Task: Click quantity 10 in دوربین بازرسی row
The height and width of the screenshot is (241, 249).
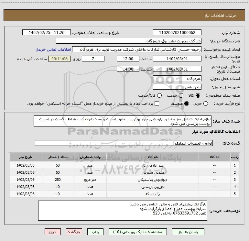Action: 58,187
